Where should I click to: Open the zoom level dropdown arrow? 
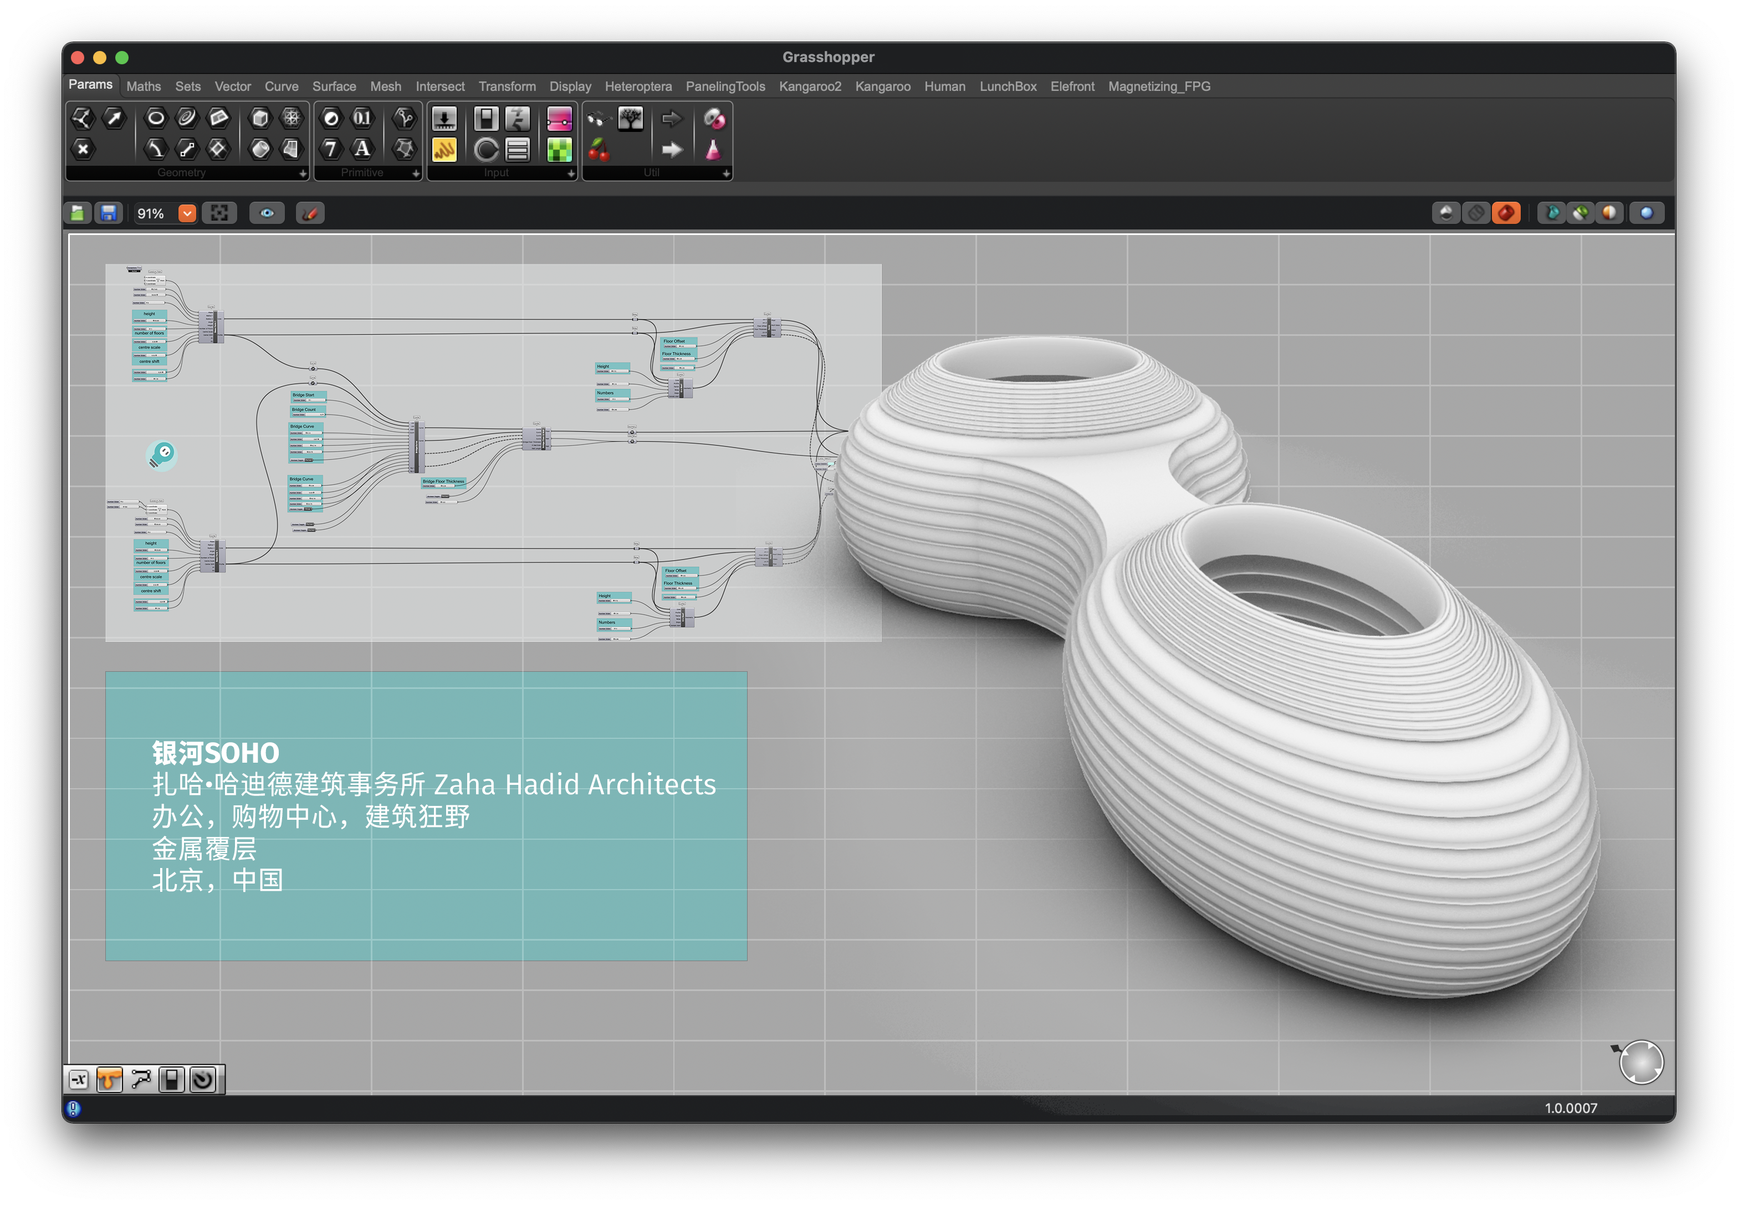(187, 213)
